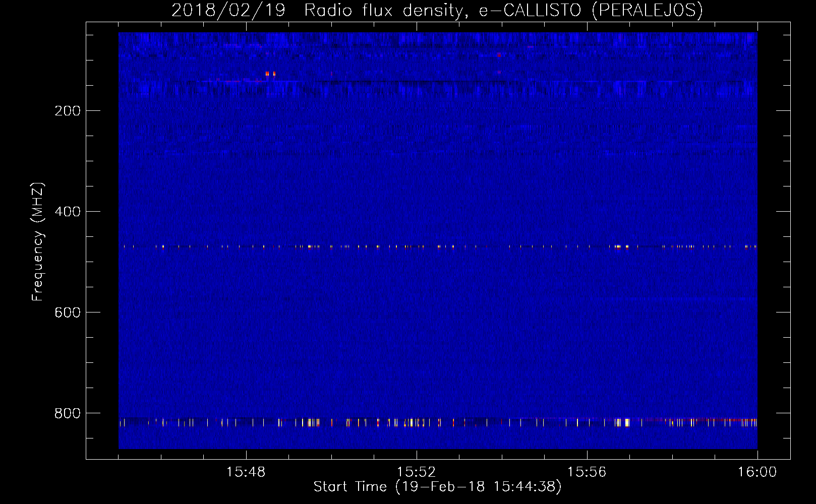
Task: Click the '15:52' time tick label
Action: coord(416,472)
